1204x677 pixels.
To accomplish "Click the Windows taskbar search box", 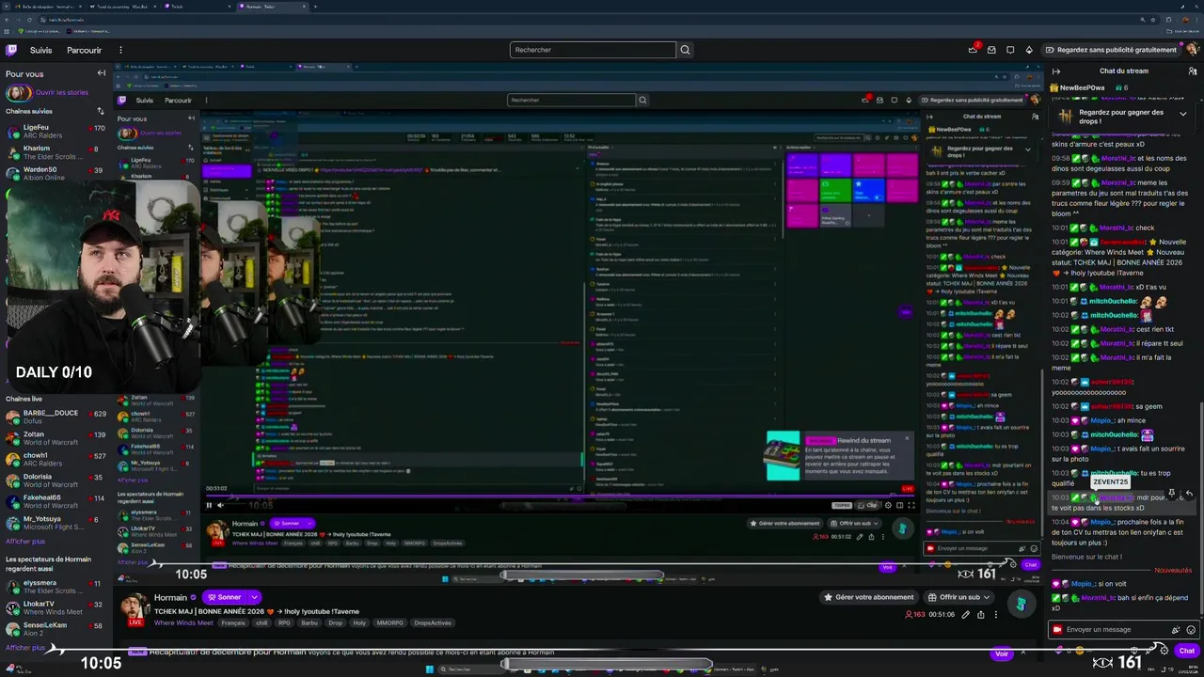I will [x=470, y=669].
